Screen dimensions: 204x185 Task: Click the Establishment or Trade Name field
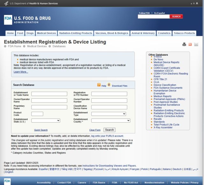coord(49,94)
